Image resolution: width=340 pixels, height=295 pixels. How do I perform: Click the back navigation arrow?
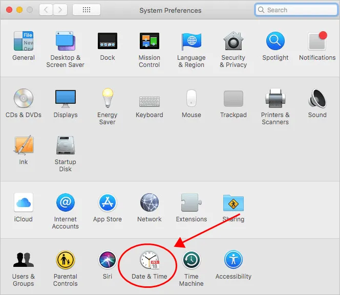click(46, 10)
